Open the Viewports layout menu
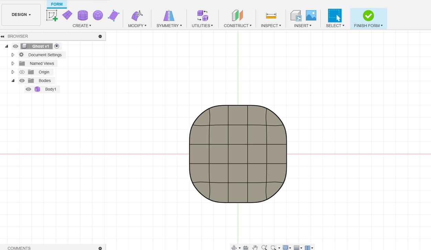 click(x=309, y=248)
